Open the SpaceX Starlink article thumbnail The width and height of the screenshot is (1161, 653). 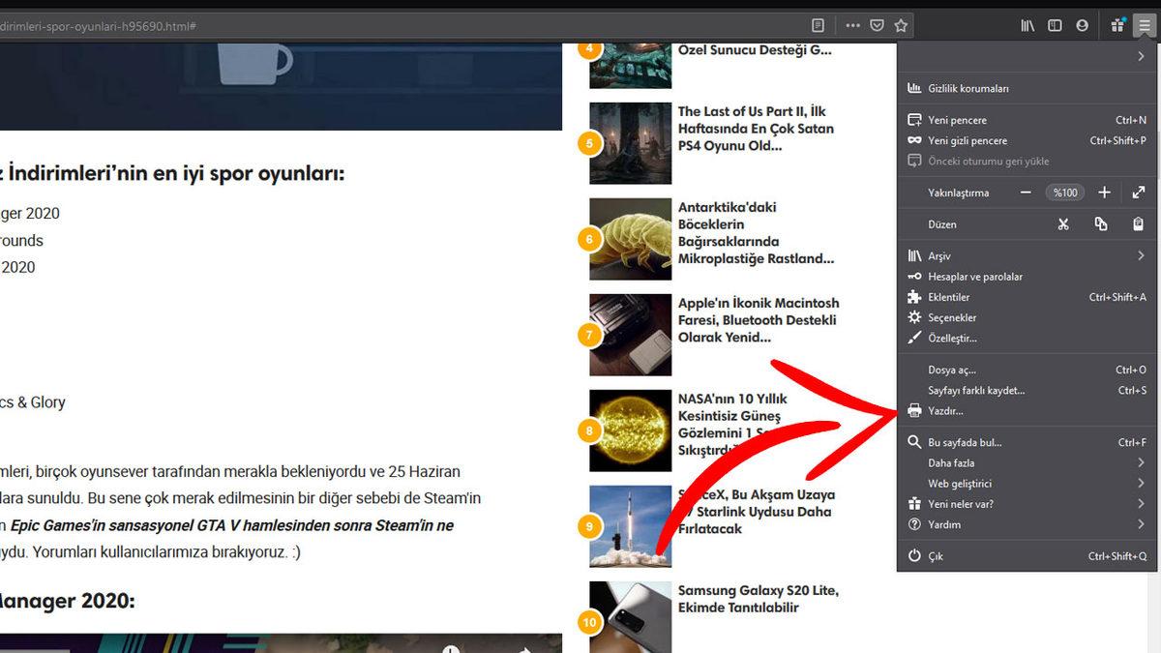click(630, 525)
